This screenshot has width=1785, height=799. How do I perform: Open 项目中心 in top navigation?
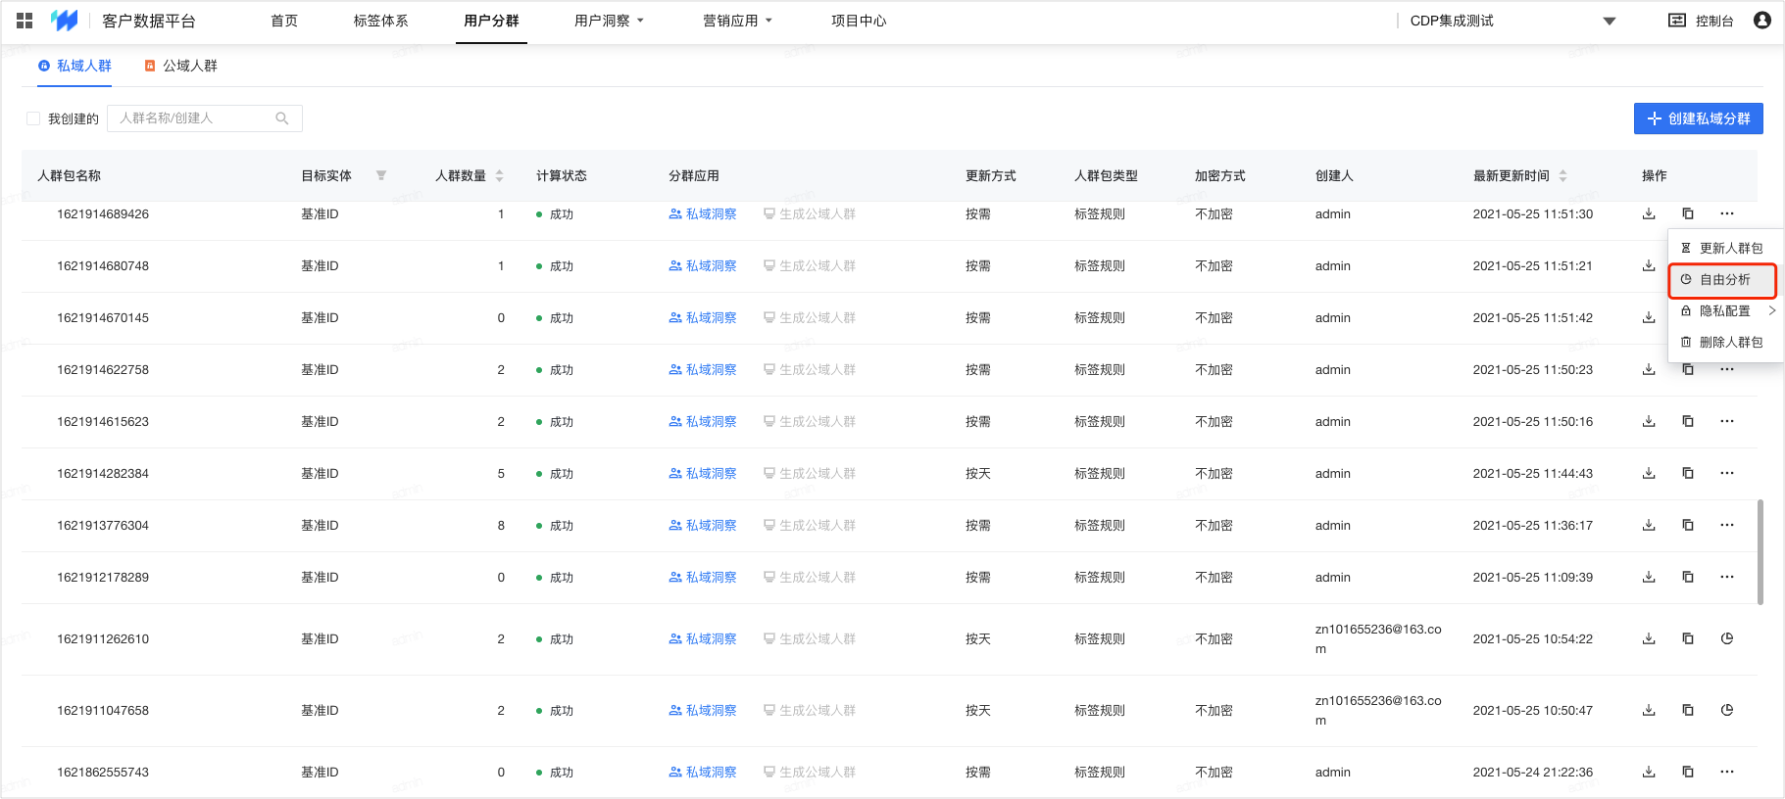click(x=859, y=21)
